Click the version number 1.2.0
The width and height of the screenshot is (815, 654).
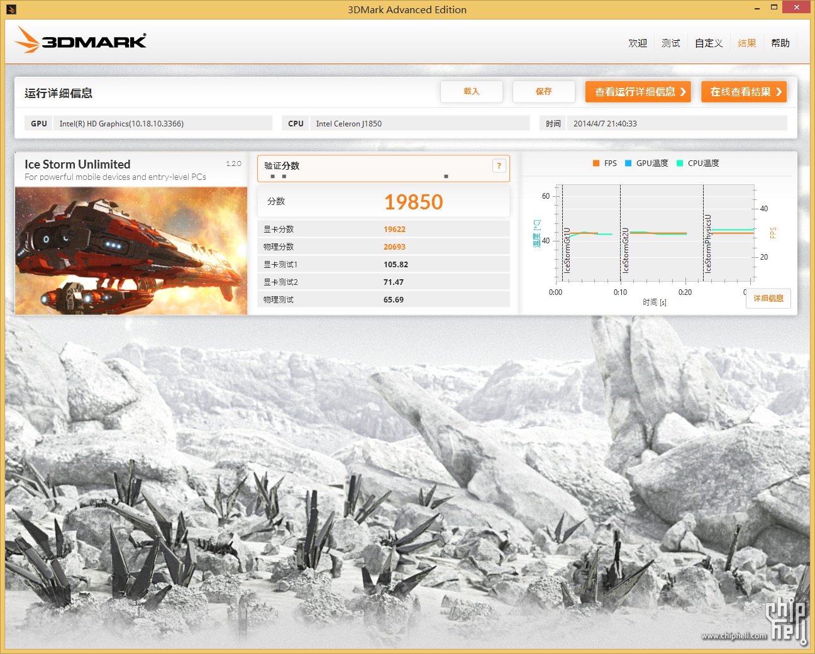point(234,163)
